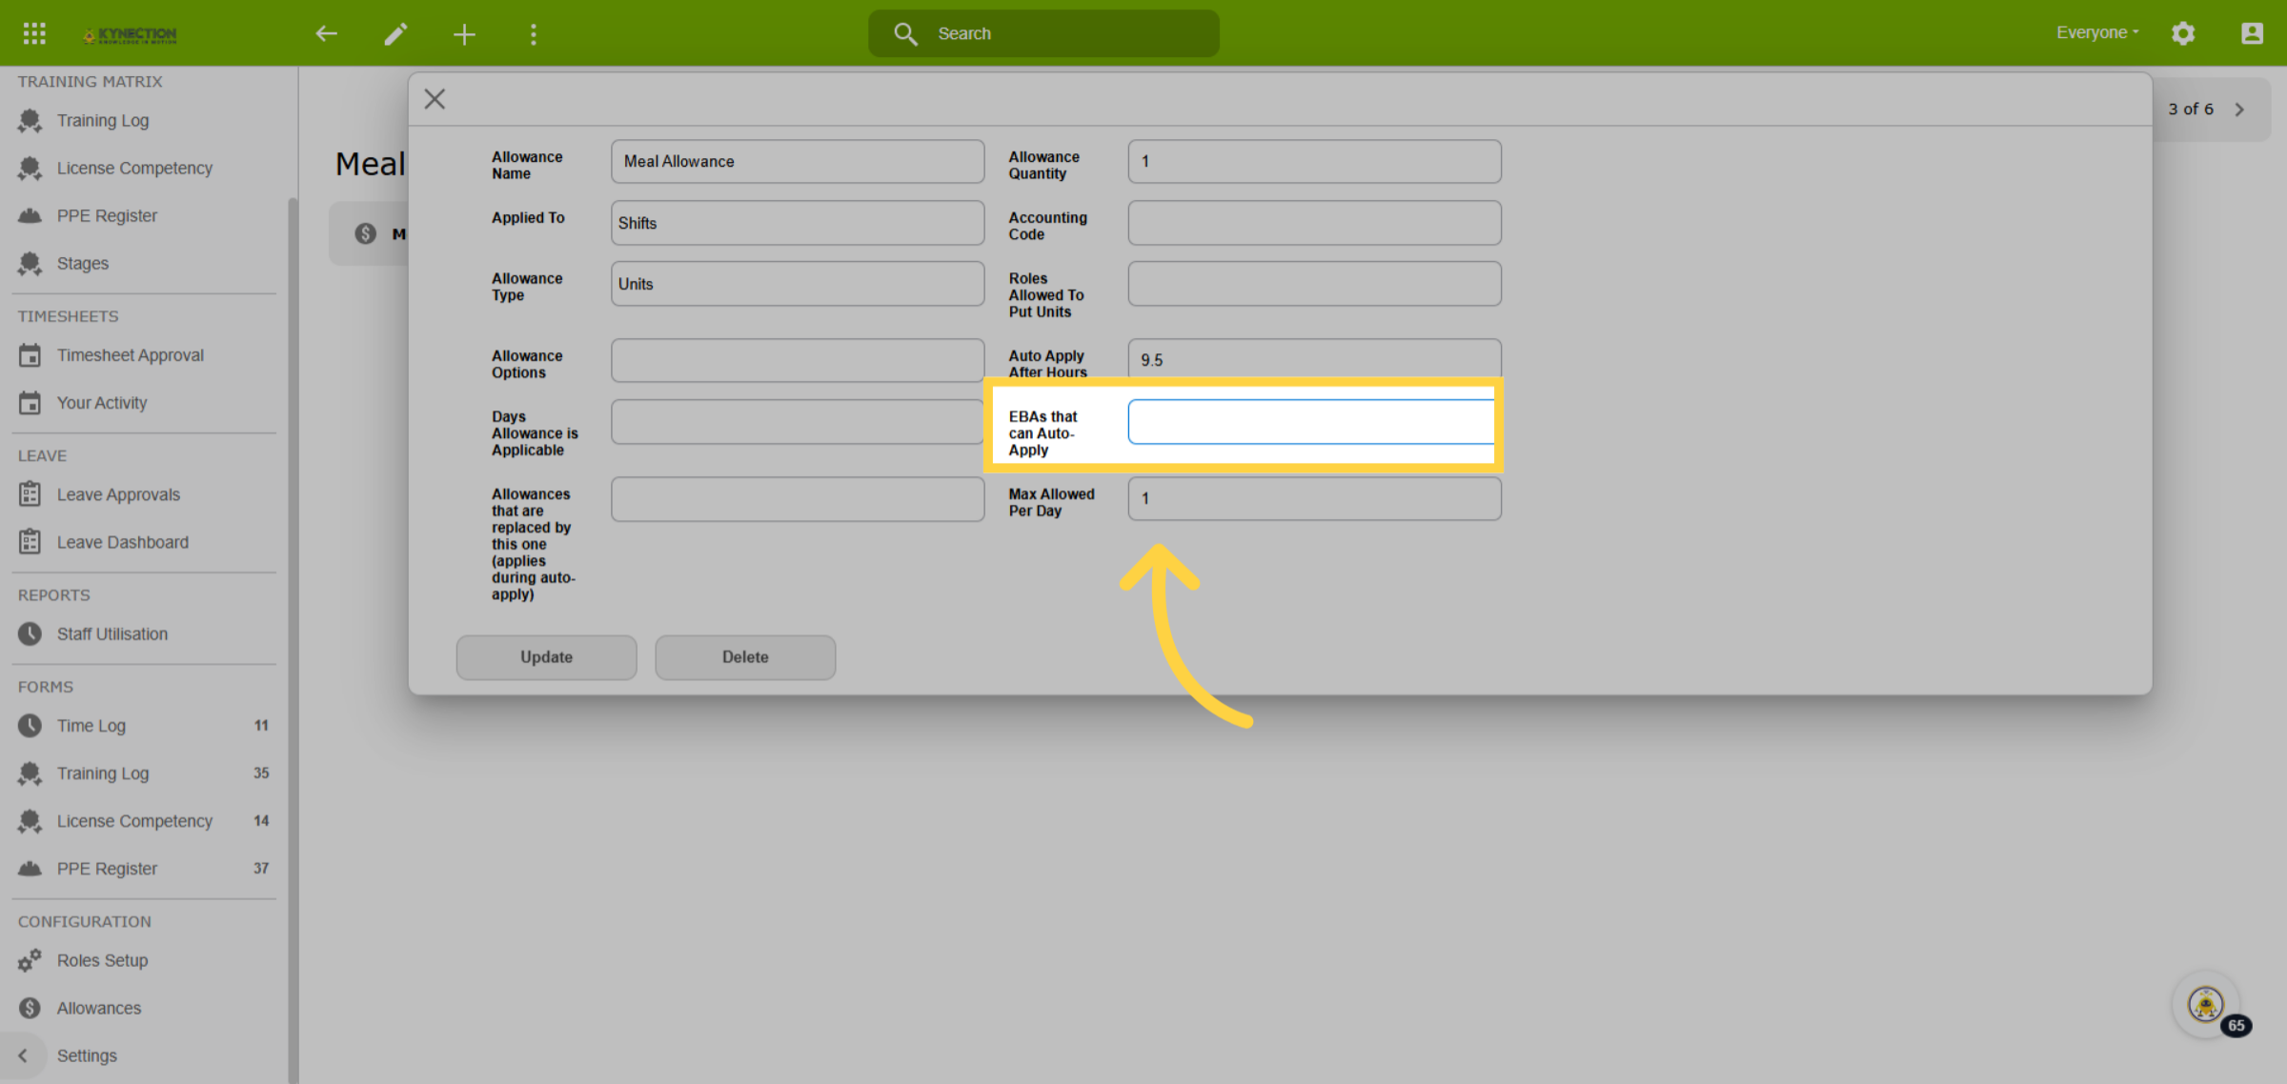Open Leave Approvals menu item
2287x1084 pixels.
point(118,494)
